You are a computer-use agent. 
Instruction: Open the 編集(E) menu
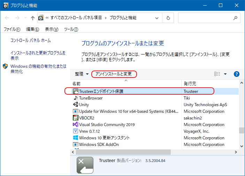click(x=33, y=29)
